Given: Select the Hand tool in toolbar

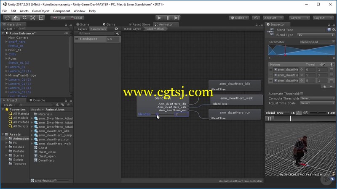Looking at the screenshot, I should [7, 18].
